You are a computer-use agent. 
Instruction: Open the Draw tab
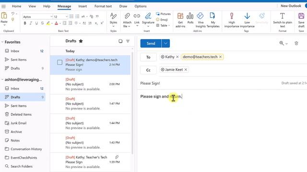coord(123,6)
